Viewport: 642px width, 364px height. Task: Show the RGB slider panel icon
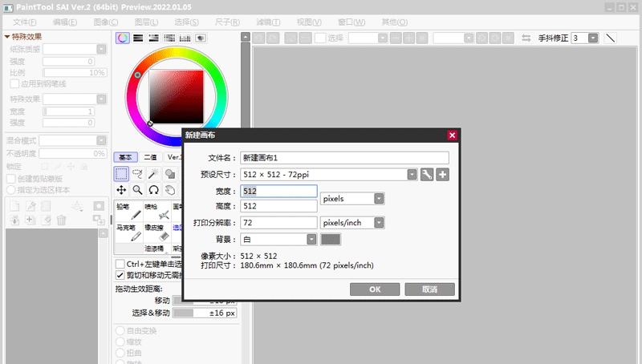138,38
